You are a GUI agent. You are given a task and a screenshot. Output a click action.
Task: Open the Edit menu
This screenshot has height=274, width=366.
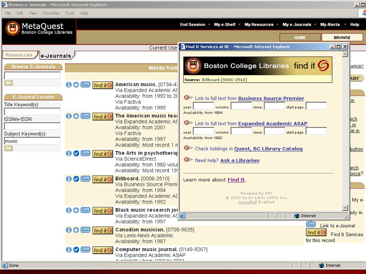point(19,13)
